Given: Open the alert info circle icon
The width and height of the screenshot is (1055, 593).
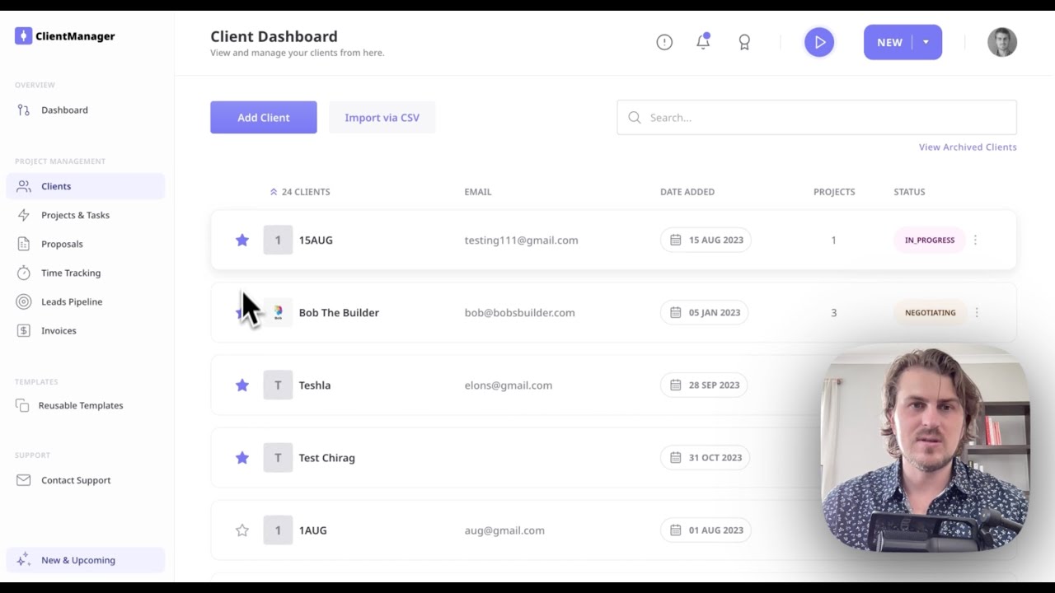Looking at the screenshot, I should tap(664, 42).
